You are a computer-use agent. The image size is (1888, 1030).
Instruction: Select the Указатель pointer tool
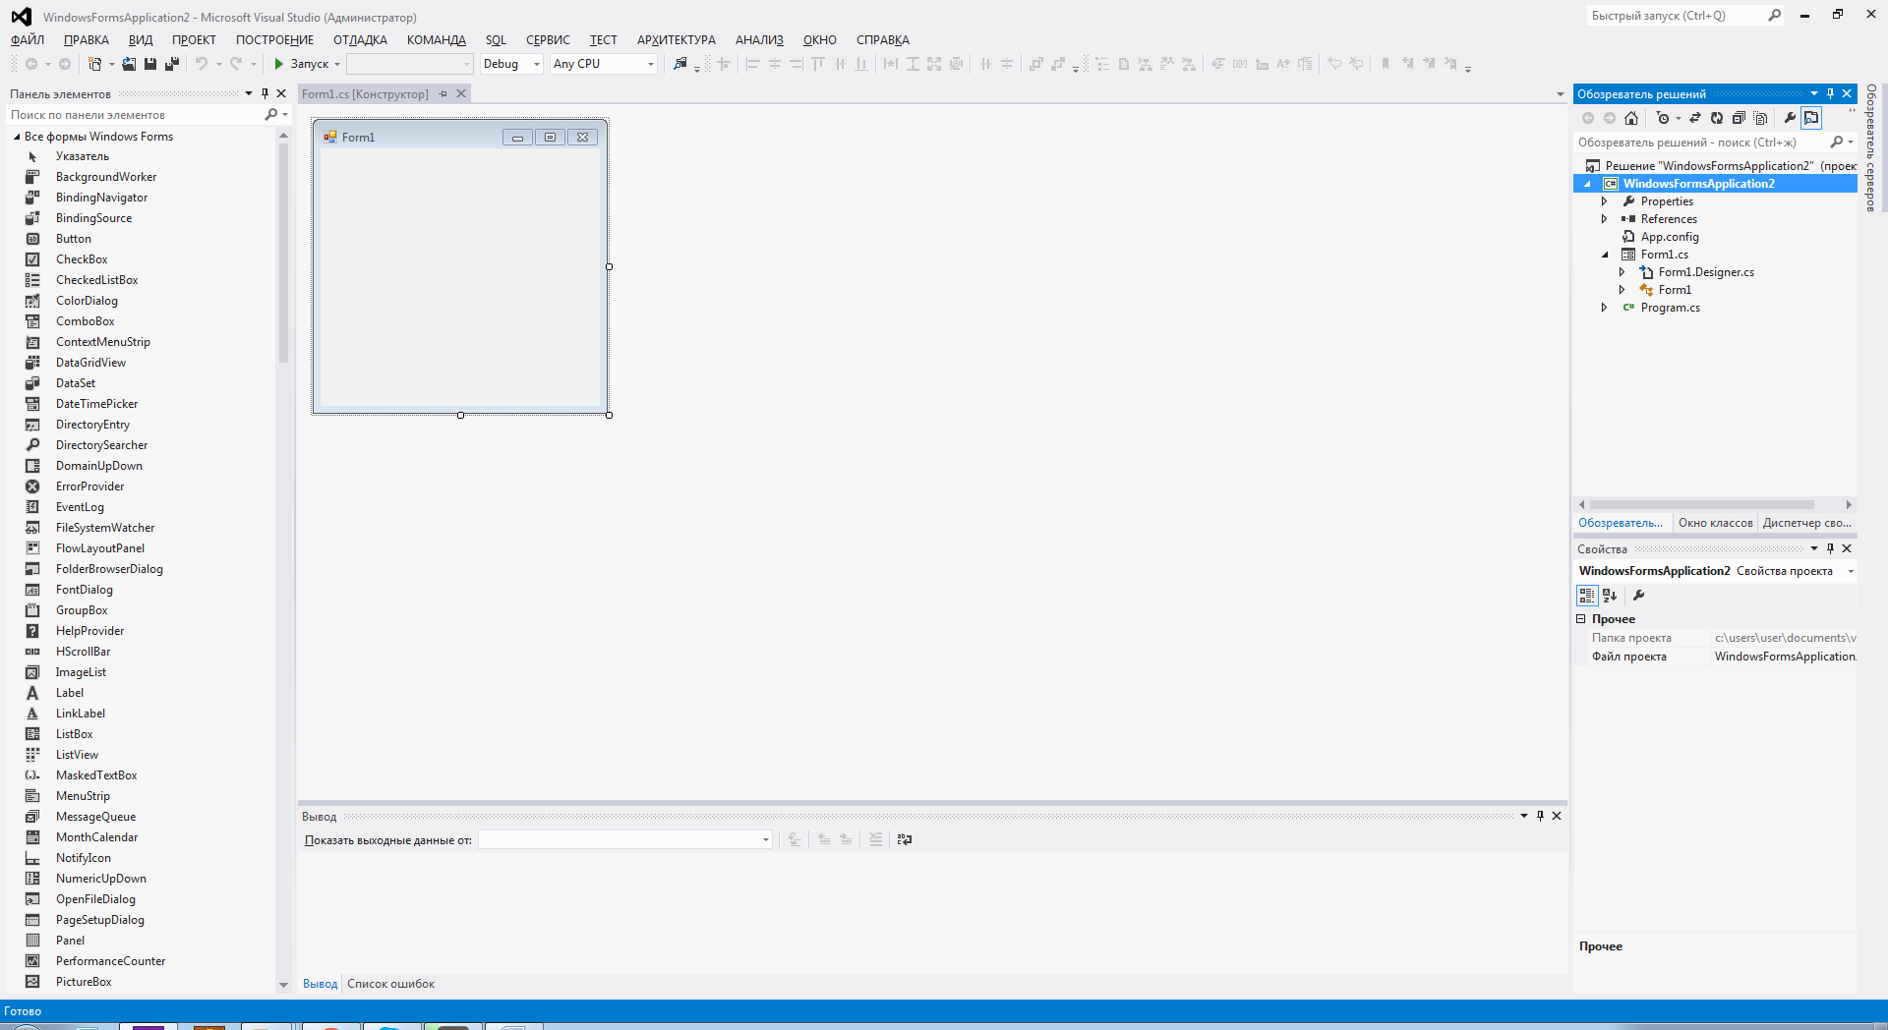click(x=83, y=156)
